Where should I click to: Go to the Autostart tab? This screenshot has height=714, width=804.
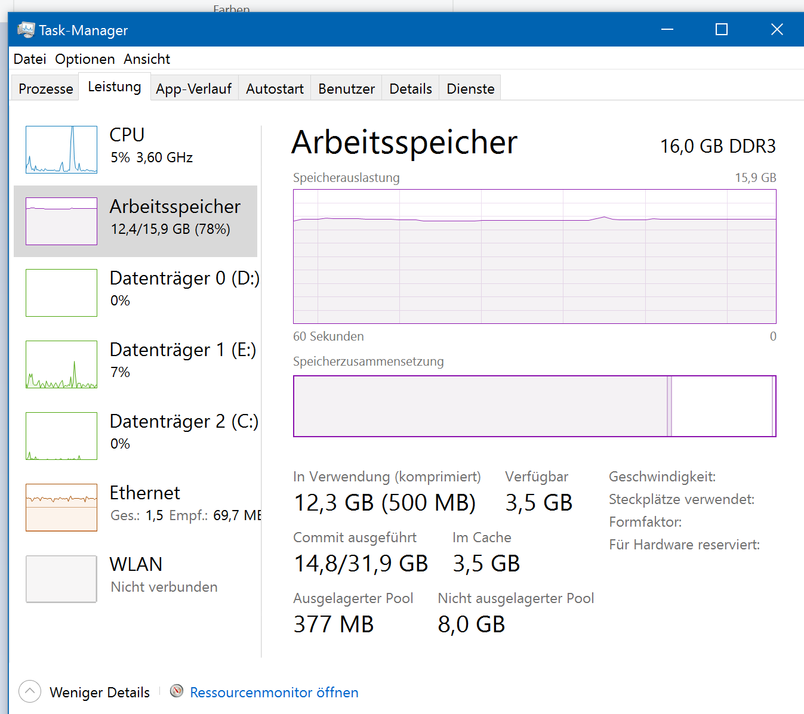[275, 89]
